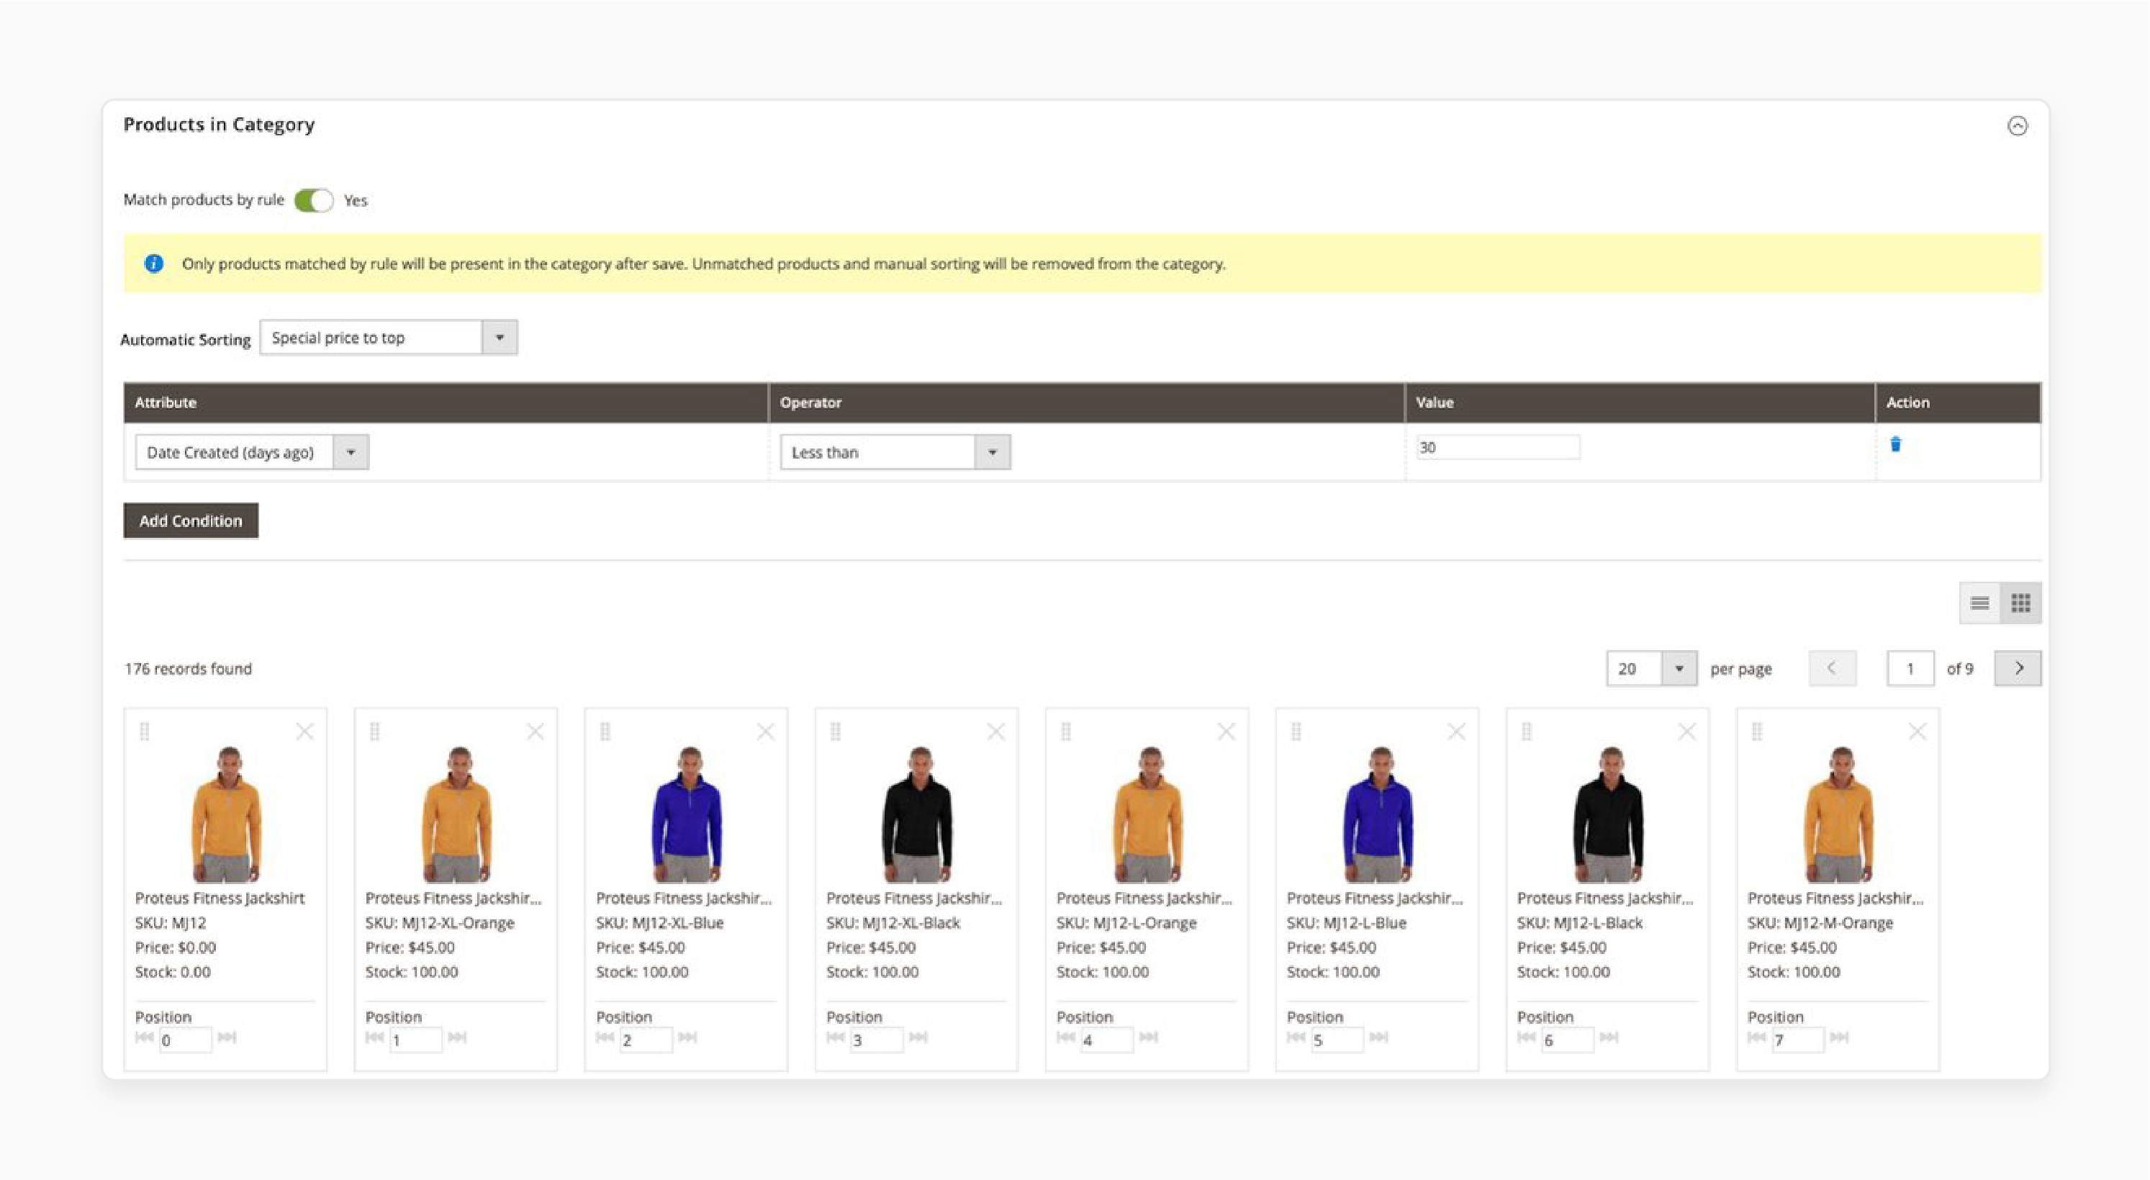Remove product MJ12-L-Blue from category
Image resolution: width=2150 pixels, height=1180 pixels.
point(1456,731)
